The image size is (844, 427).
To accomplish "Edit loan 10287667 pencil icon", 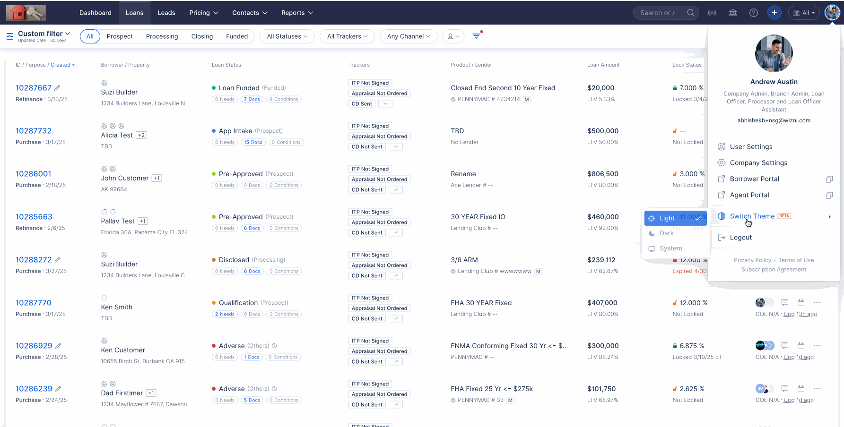I will point(57,88).
